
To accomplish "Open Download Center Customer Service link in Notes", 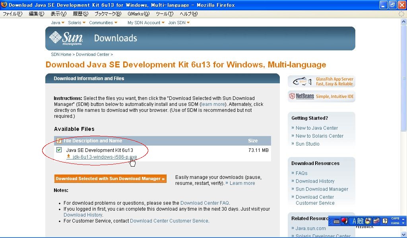I will pyautogui.click(x=169, y=221).
